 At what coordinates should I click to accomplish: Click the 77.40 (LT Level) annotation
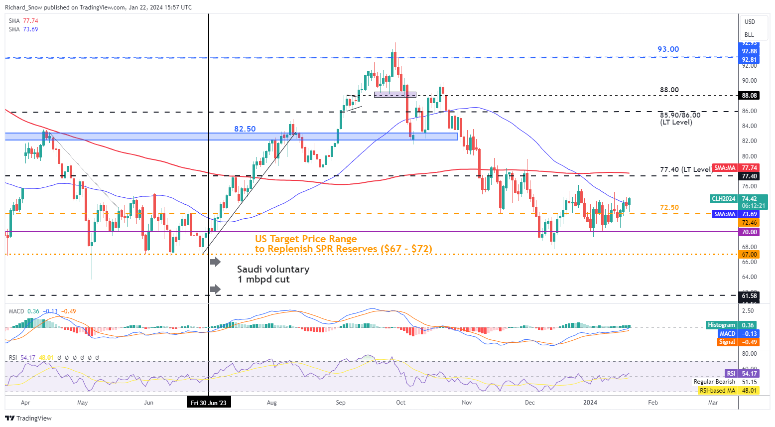point(685,169)
